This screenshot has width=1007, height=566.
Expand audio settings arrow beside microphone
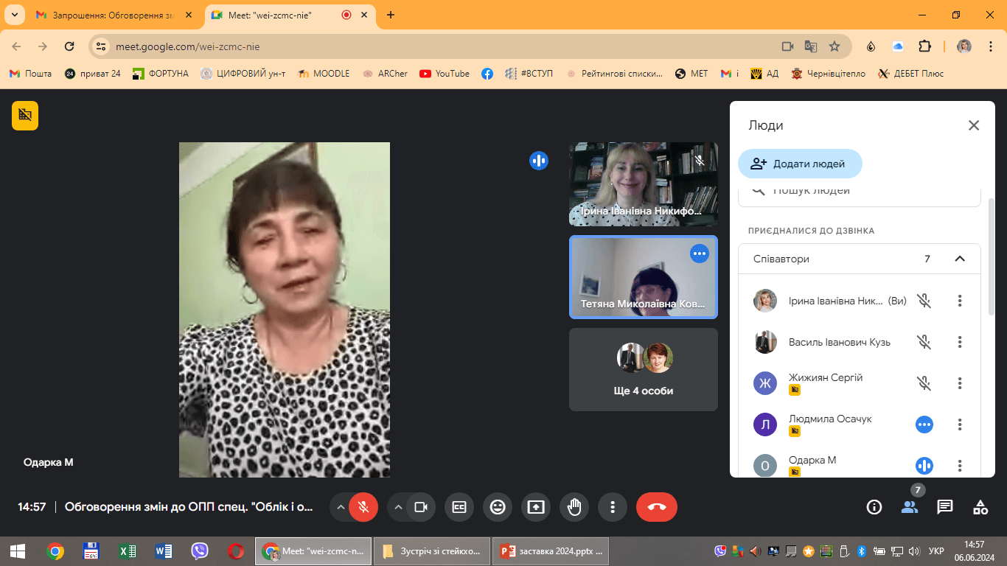[340, 507]
